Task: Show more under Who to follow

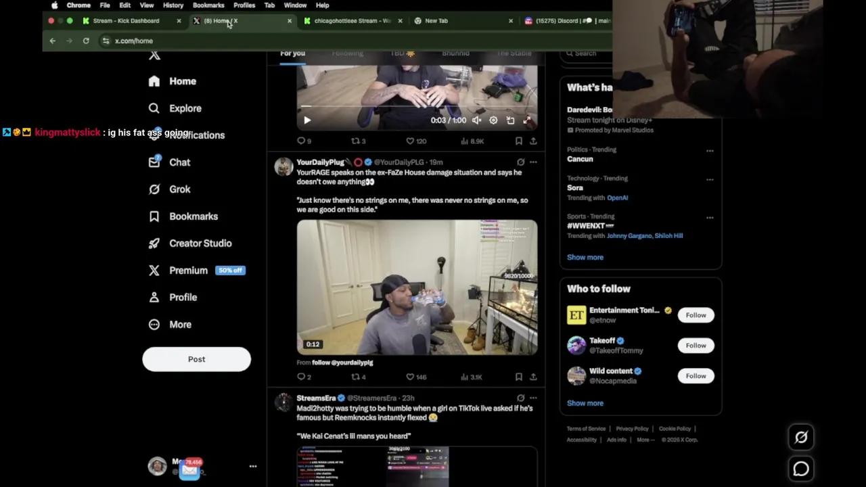Action: tap(585, 403)
